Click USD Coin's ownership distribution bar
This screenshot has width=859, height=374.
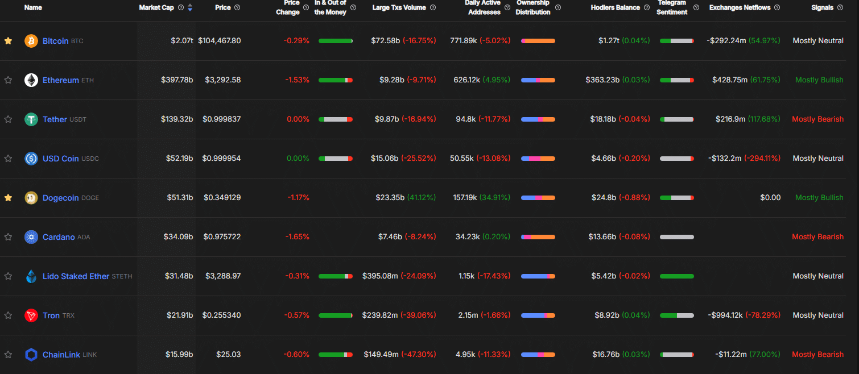(538, 159)
